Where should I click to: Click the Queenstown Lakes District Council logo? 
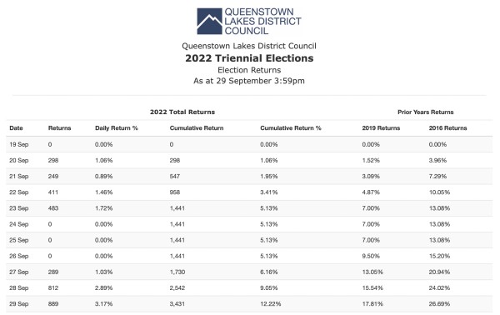(x=249, y=22)
